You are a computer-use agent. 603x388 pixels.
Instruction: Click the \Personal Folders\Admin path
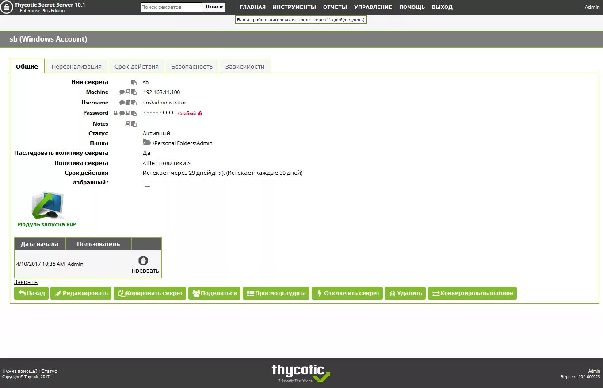click(183, 143)
